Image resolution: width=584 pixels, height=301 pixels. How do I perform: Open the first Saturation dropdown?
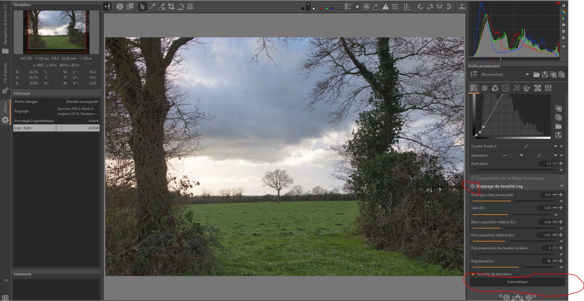[x=507, y=155]
